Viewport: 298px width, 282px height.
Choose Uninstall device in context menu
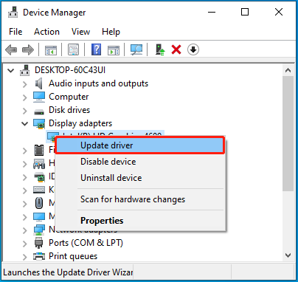pos(140,178)
